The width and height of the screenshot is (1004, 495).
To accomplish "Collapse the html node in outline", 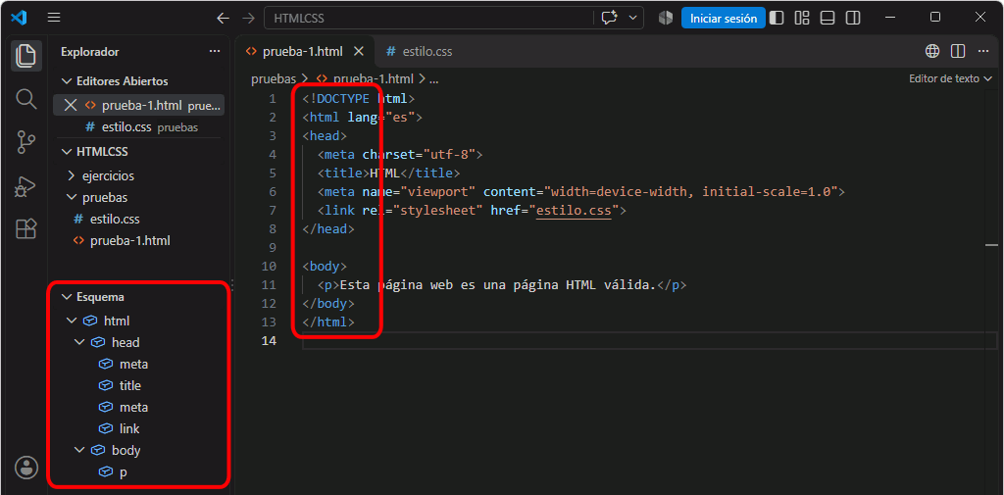I will (71, 321).
